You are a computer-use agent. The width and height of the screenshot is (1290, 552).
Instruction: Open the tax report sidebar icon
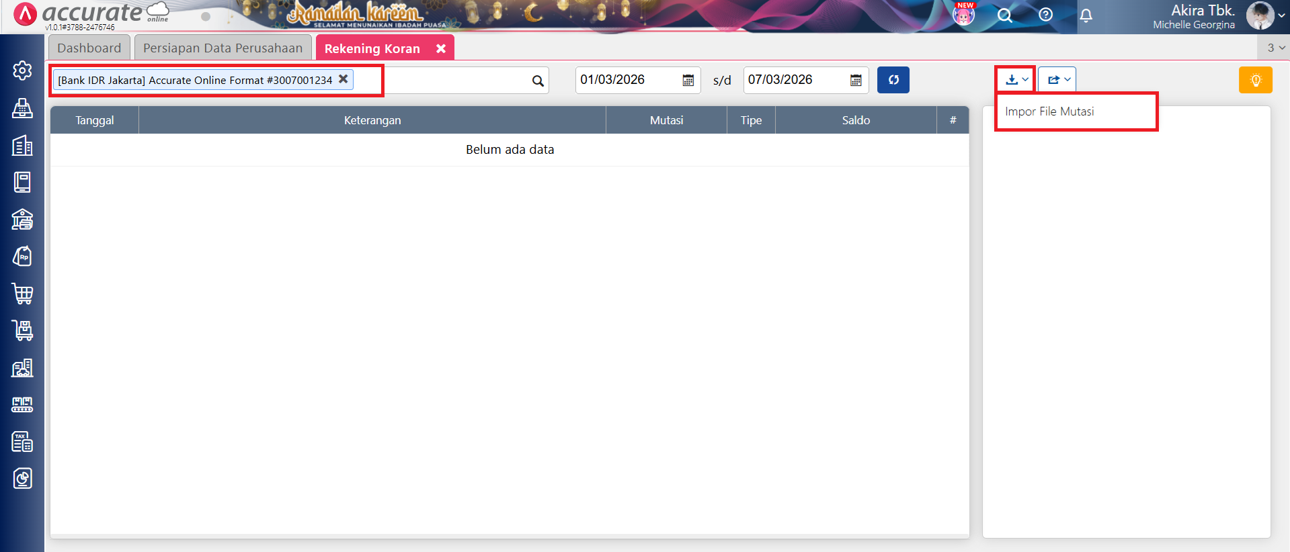[22, 442]
